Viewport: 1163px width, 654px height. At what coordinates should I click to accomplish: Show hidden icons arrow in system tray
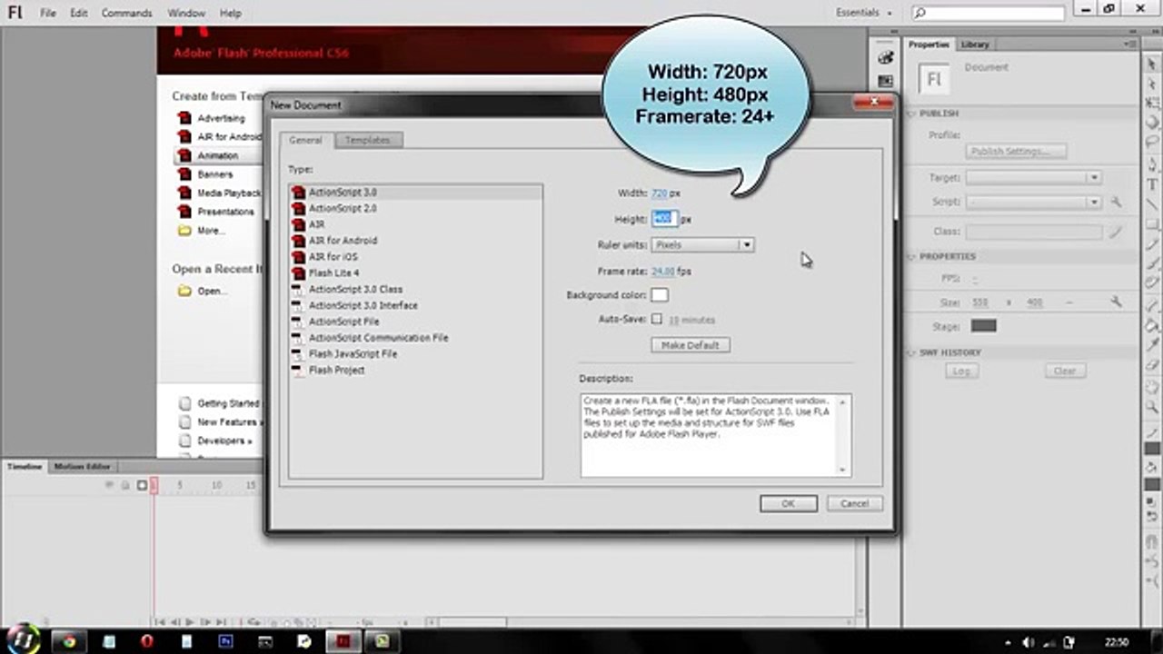click(x=1007, y=642)
